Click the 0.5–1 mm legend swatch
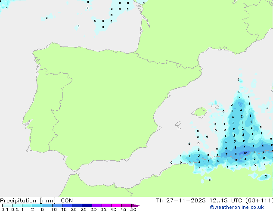The width and height of the screenshot is (273, 211). (17, 205)
